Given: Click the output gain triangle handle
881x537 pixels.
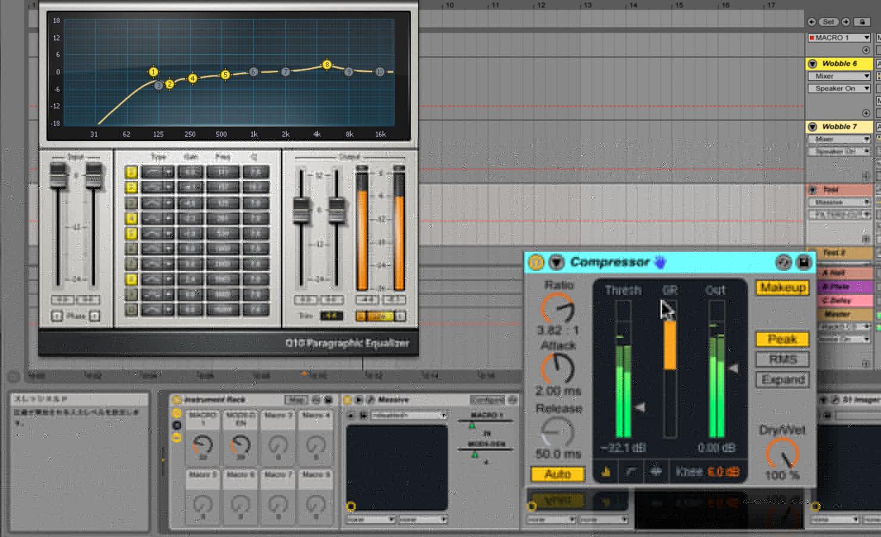Looking at the screenshot, I should click(x=734, y=368).
